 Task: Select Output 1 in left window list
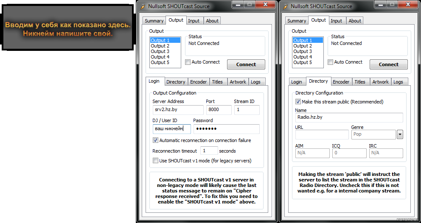coord(165,40)
